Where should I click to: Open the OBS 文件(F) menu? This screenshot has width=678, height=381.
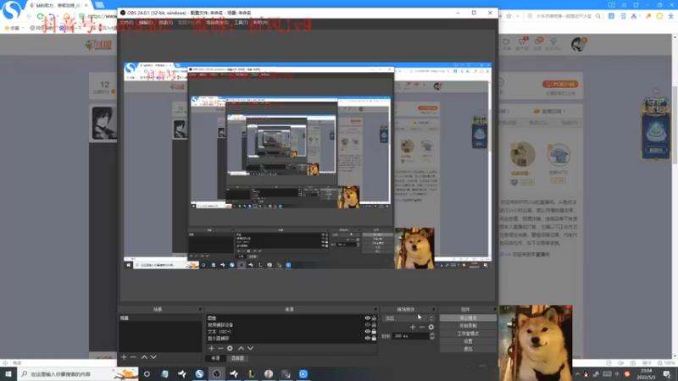(x=126, y=23)
